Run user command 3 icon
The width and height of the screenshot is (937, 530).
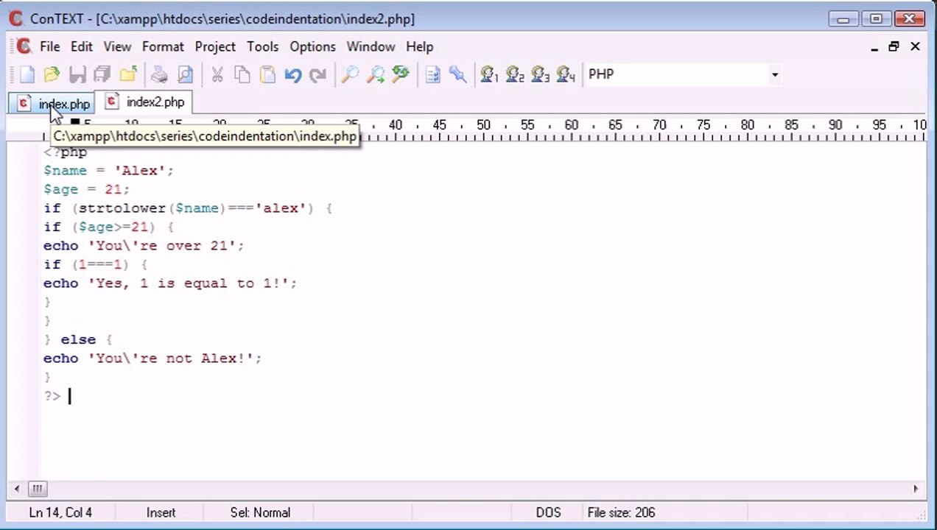[x=540, y=74]
